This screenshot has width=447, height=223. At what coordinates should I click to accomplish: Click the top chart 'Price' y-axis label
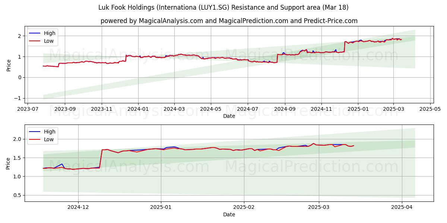pyautogui.click(x=9, y=65)
